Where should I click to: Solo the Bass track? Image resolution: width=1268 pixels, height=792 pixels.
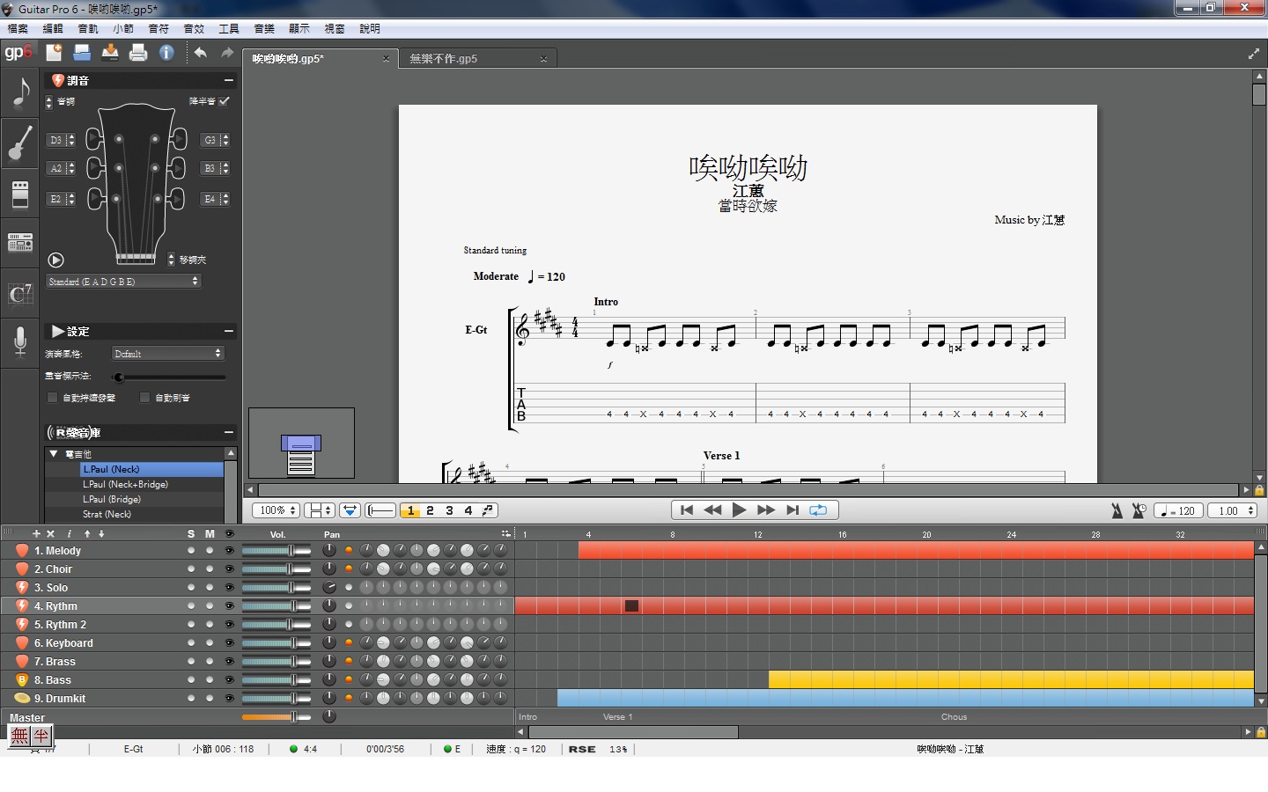coord(191,680)
